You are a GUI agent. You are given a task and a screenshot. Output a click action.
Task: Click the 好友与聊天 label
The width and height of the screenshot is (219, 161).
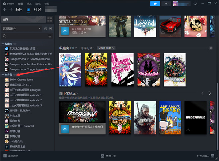(203, 156)
